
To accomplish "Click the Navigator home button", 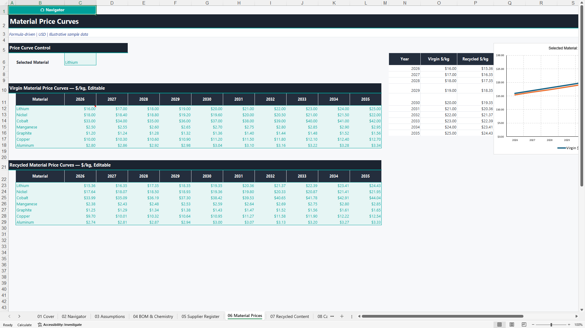I will 52,10.
